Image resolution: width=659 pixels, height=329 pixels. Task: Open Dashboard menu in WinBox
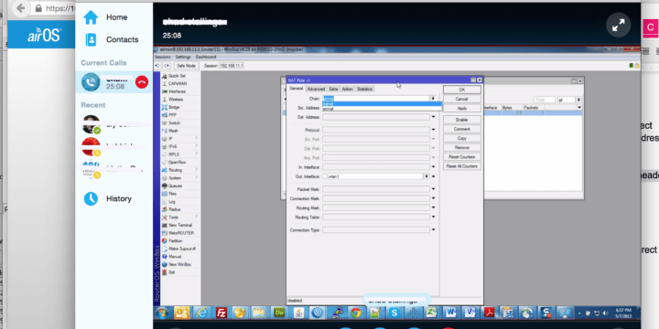pyautogui.click(x=206, y=57)
